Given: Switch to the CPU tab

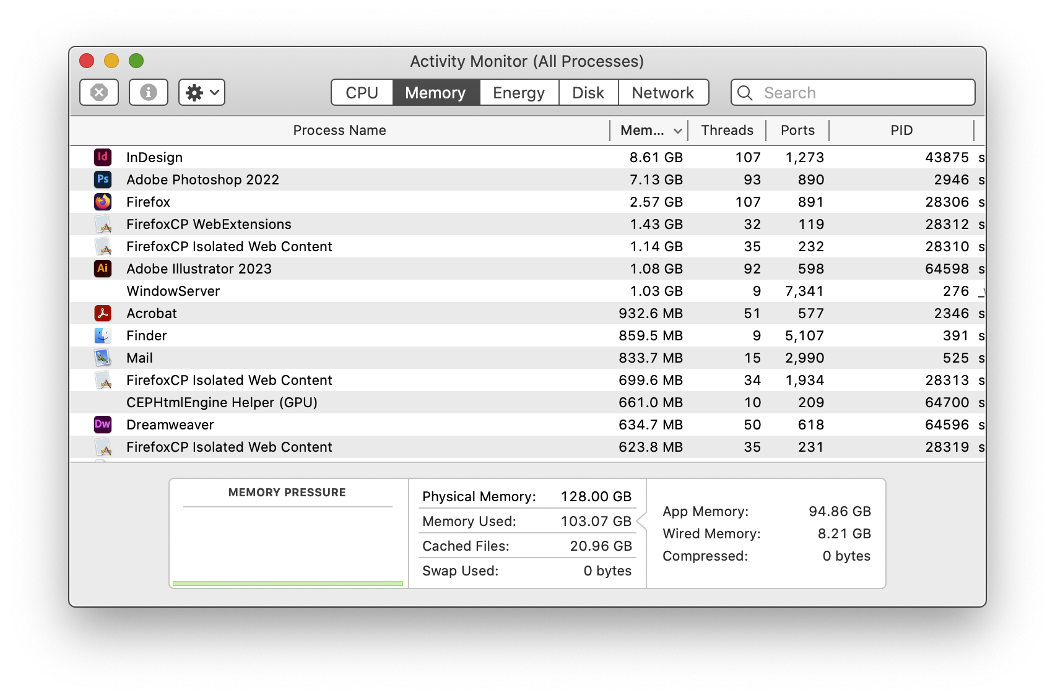Looking at the screenshot, I should (x=362, y=93).
